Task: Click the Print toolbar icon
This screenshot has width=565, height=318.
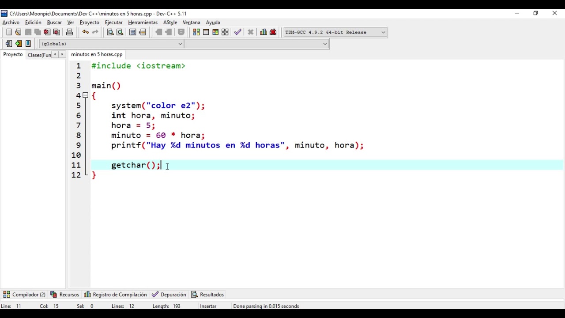Action: 69,32
